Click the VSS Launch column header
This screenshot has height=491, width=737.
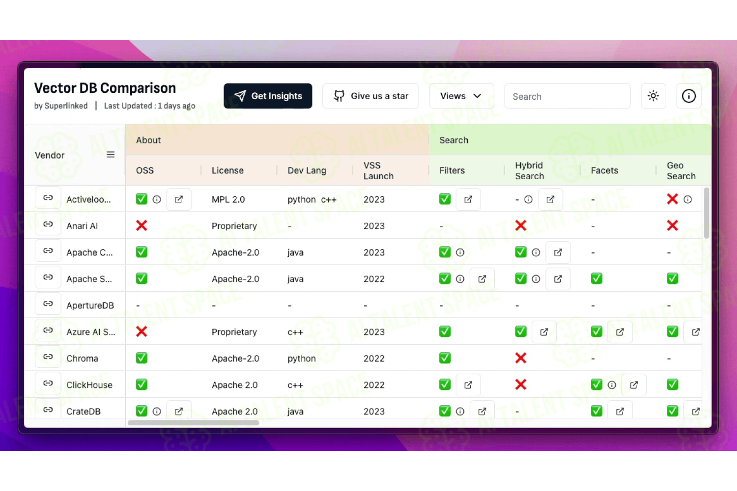pos(378,170)
